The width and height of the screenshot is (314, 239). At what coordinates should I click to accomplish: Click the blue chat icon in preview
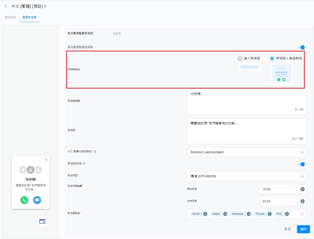click(x=37, y=200)
